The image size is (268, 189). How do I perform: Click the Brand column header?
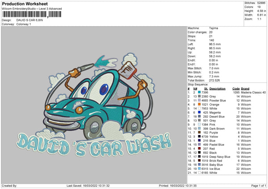(245, 89)
